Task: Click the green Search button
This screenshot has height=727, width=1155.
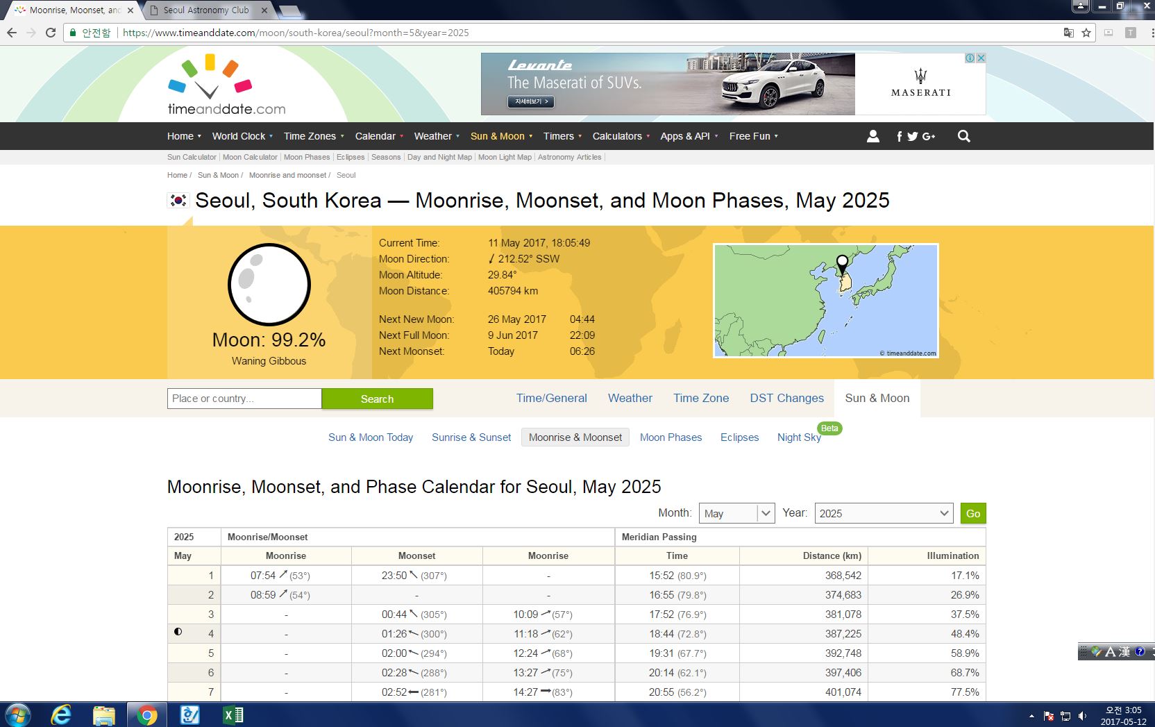Action: [x=377, y=399]
